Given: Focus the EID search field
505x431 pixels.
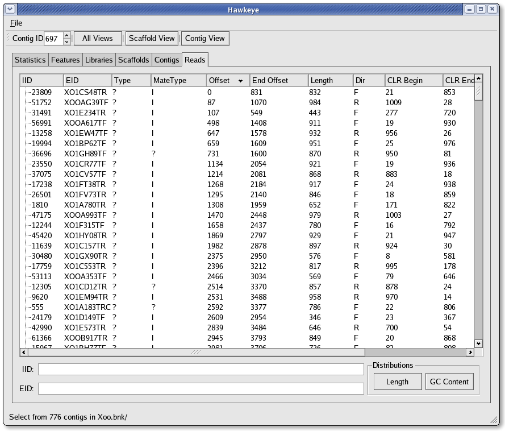Looking at the screenshot, I should point(201,389).
